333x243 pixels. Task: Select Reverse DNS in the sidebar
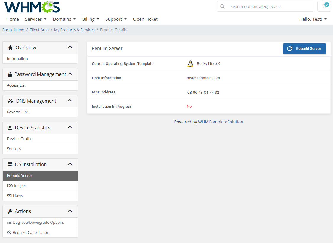click(40, 112)
